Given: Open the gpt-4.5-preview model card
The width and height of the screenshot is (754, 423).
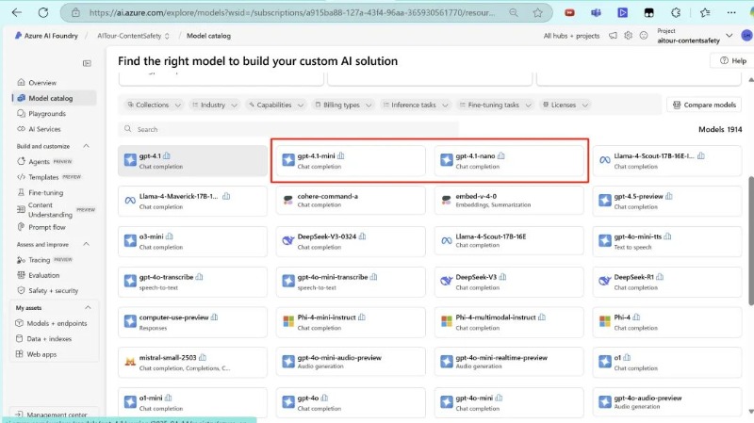Looking at the screenshot, I should click(667, 201).
